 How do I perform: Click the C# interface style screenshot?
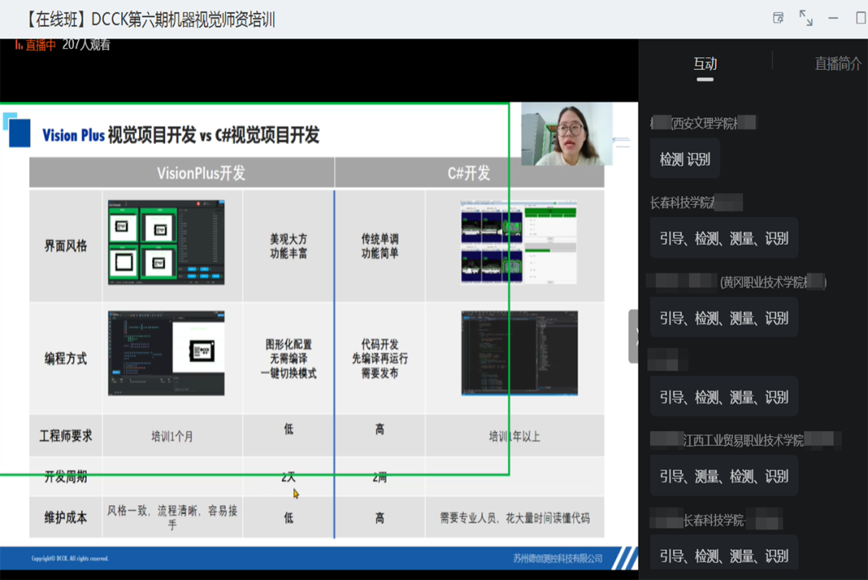(518, 242)
